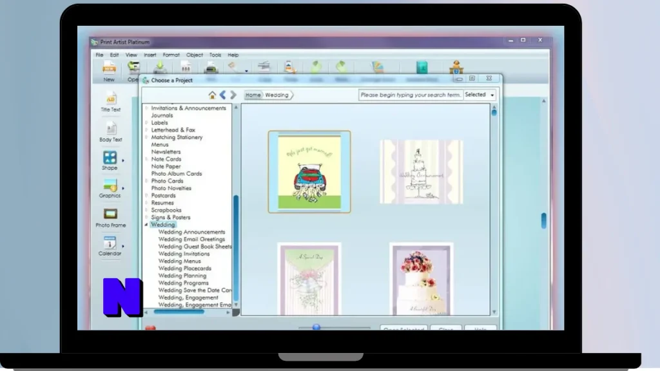Select Photo Album Cards in the tree

177,174
